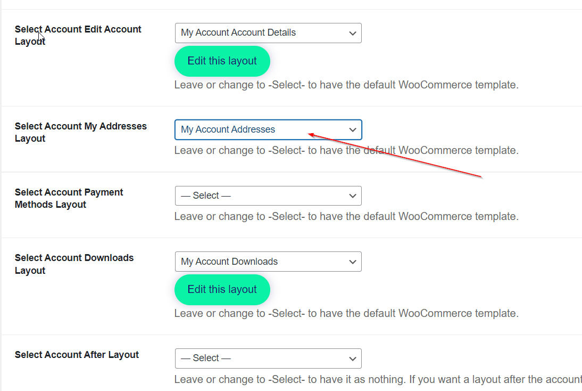The height and width of the screenshot is (391, 582).
Task: Click chevron arrow on Account After Layout dropdown
Action: click(352, 358)
